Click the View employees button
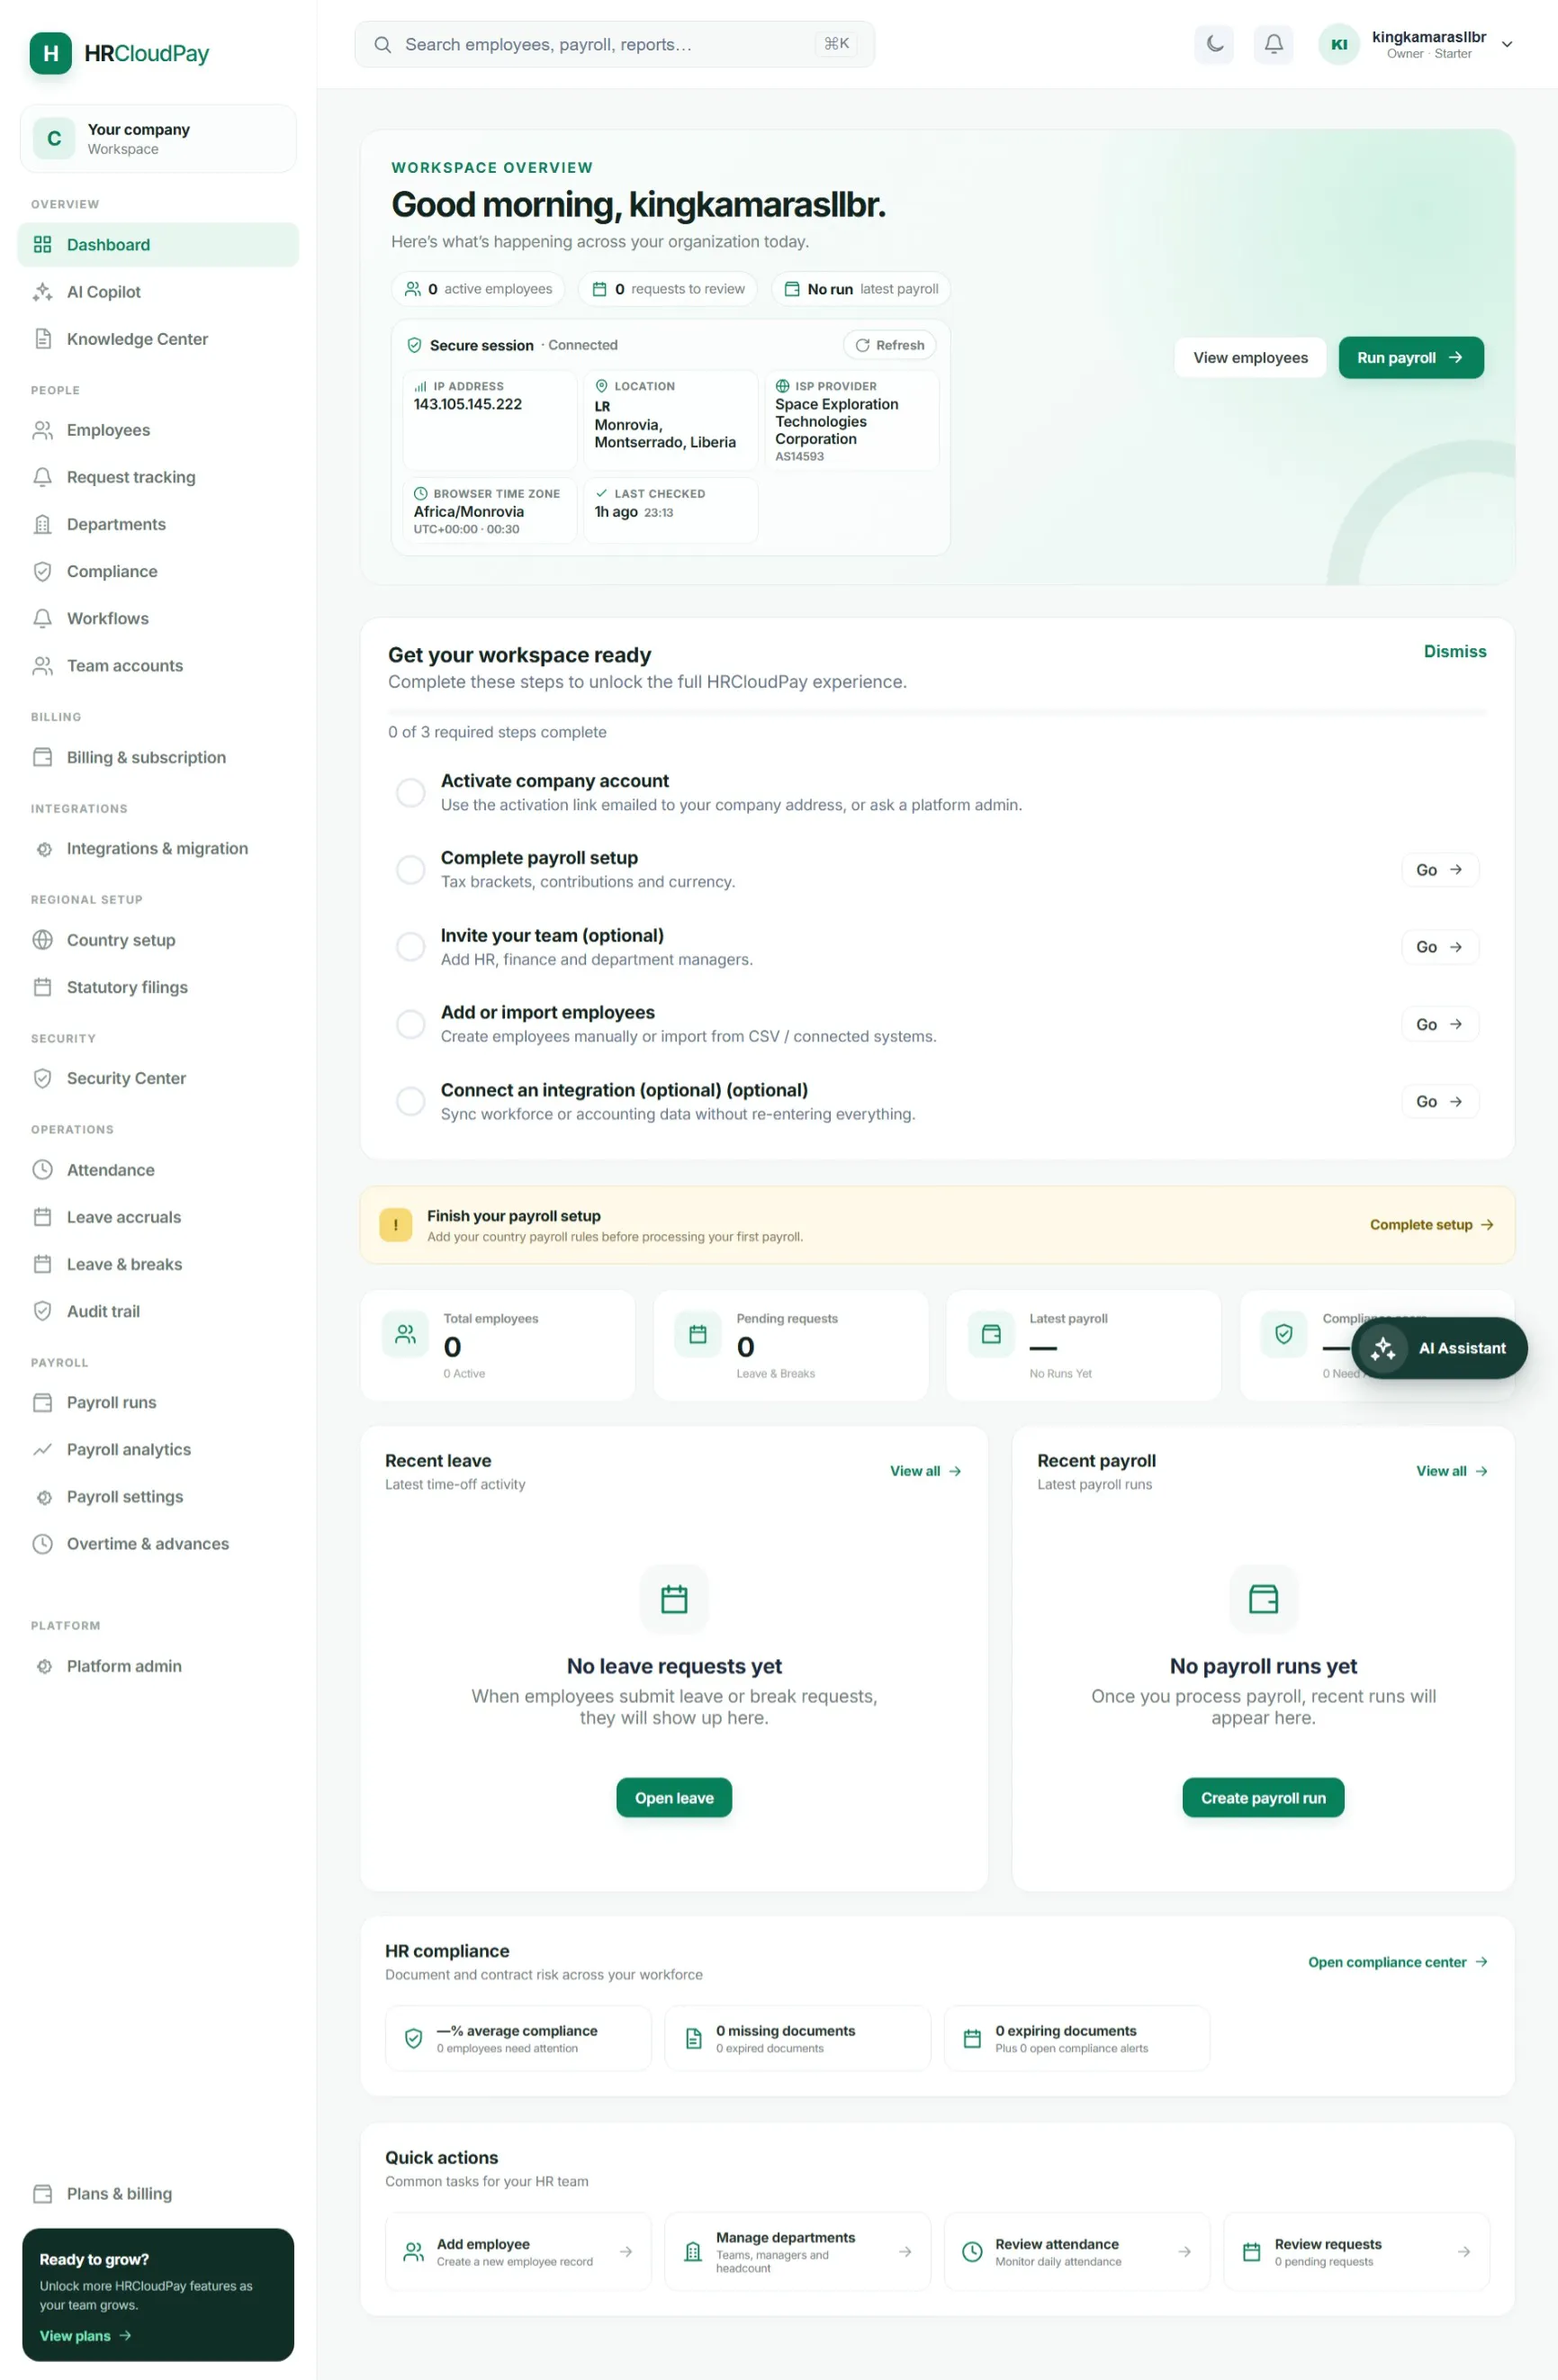Screen dimensions: 1558x2380 pyautogui.click(x=1250, y=358)
